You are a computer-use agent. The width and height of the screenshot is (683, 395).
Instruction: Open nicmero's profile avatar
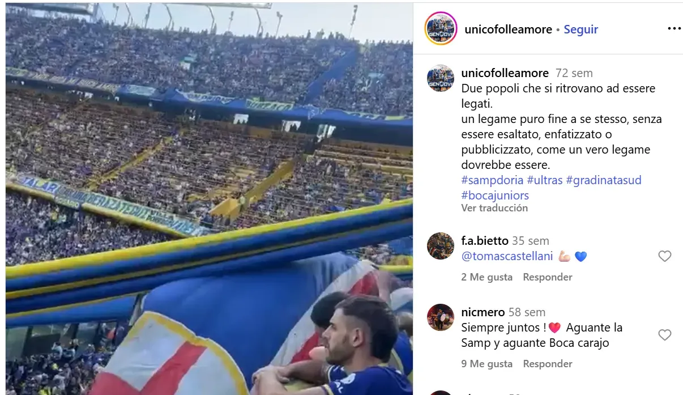pos(441,317)
